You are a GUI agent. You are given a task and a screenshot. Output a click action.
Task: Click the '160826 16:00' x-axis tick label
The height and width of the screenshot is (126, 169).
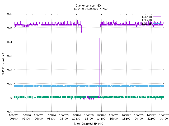tap(114, 117)
